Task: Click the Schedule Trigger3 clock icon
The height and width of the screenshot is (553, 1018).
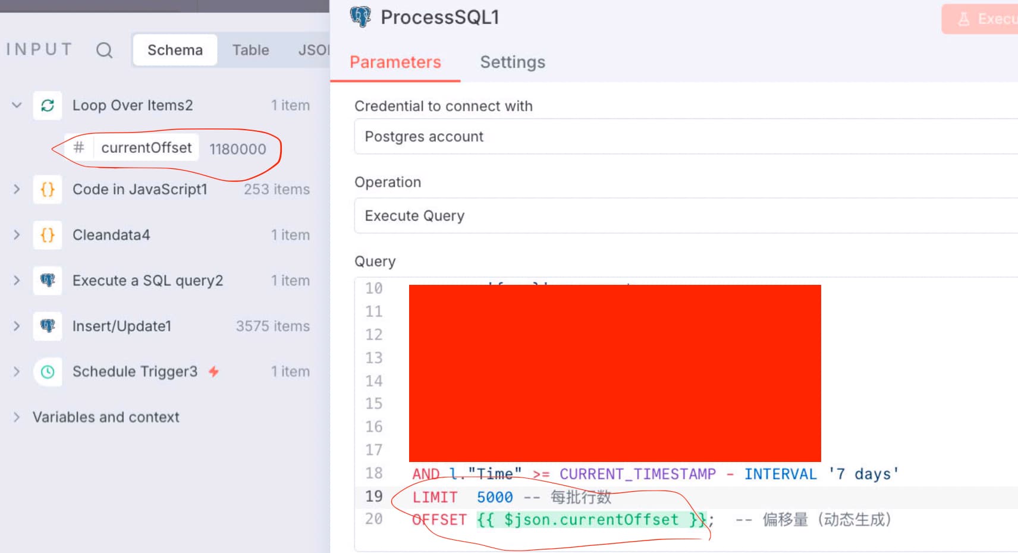Action: coord(48,372)
